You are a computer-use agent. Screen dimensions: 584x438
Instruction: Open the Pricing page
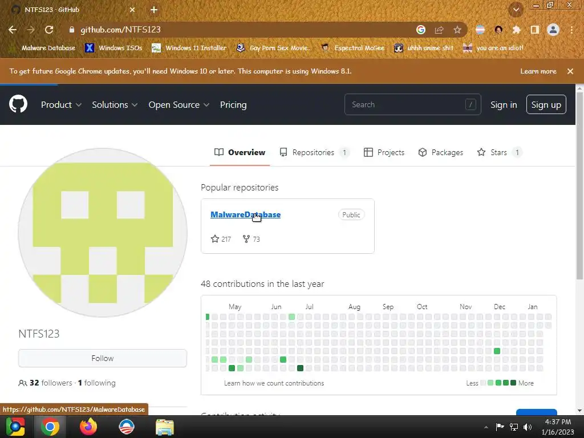click(x=233, y=105)
